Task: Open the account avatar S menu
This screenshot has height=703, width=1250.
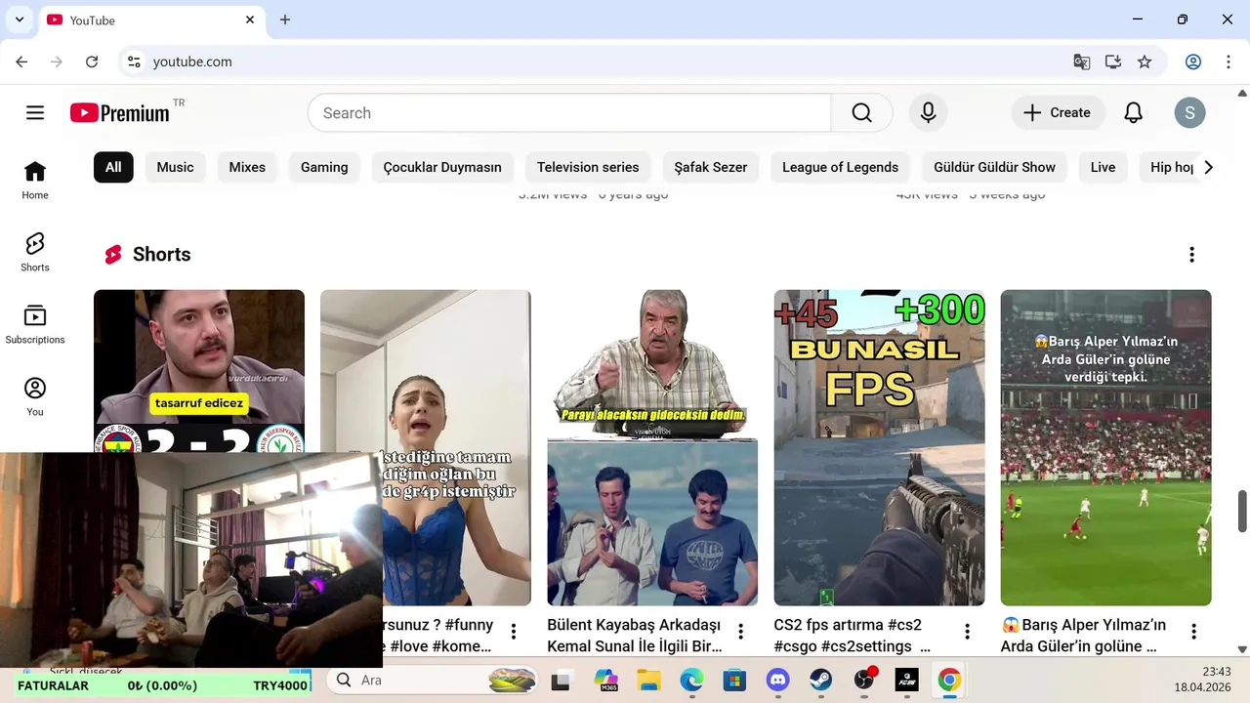Action: click(1189, 113)
